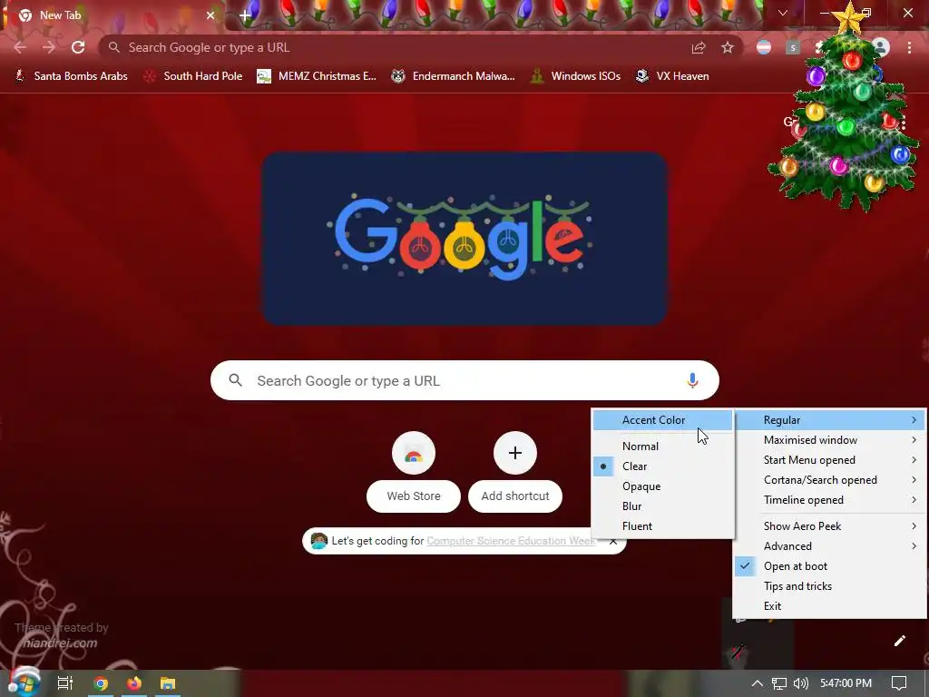
Task: Open the Windows ISOs bookmark
Action: pyautogui.click(x=576, y=76)
